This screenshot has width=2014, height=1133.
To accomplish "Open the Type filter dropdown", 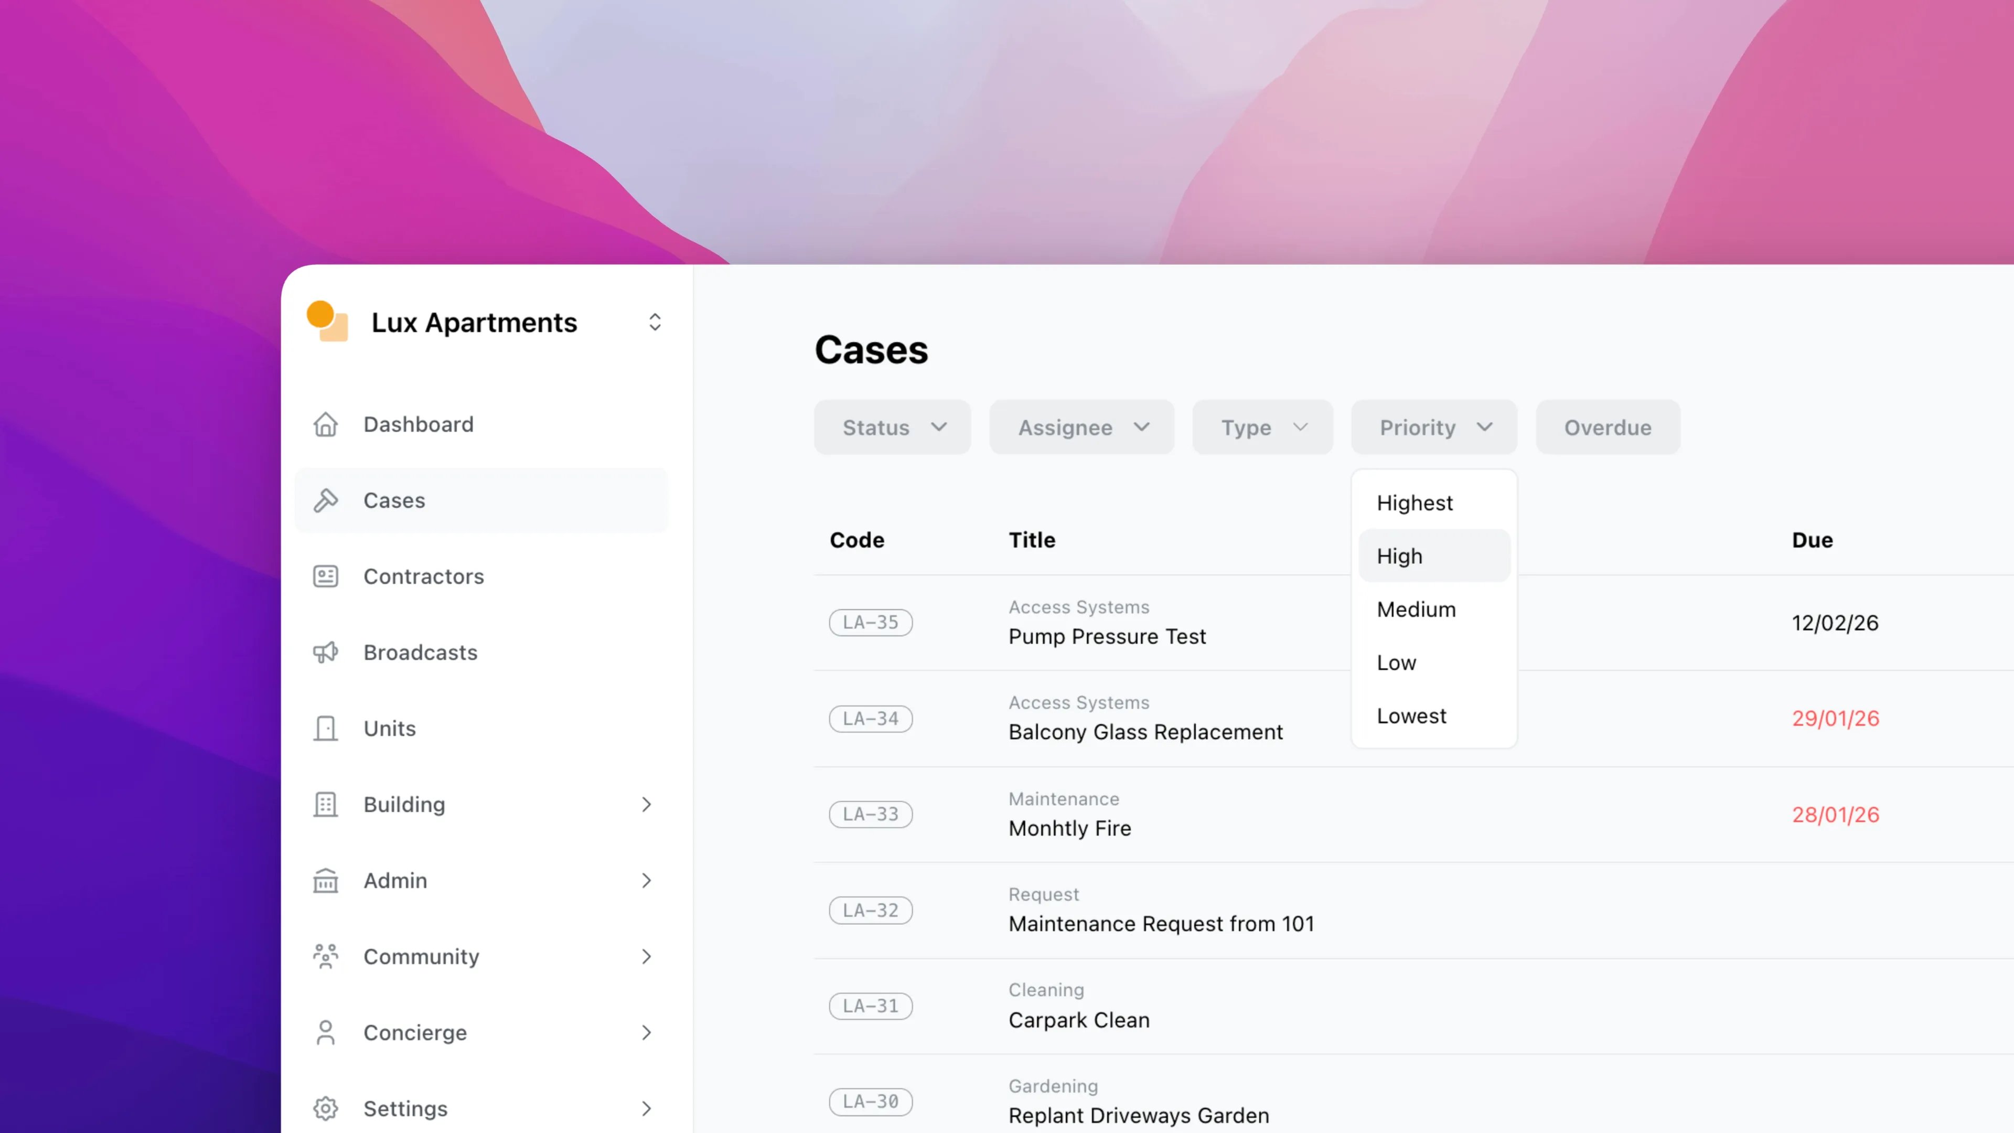I will 1262,427.
